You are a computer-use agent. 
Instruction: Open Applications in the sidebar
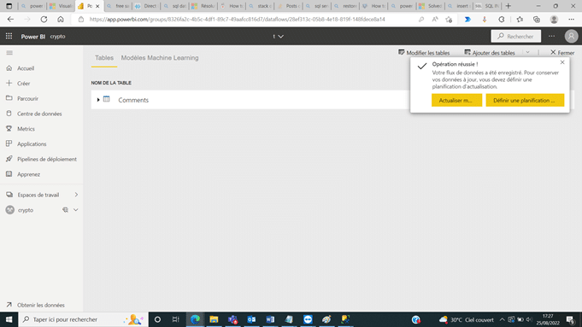coord(32,143)
